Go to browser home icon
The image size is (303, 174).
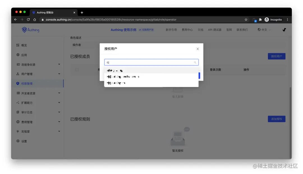click(x=35, y=20)
